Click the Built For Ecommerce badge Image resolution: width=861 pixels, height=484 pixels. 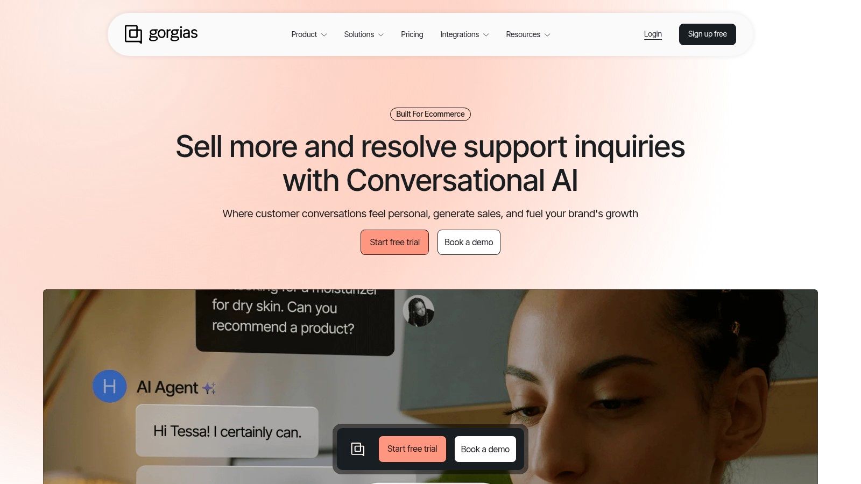(x=430, y=114)
